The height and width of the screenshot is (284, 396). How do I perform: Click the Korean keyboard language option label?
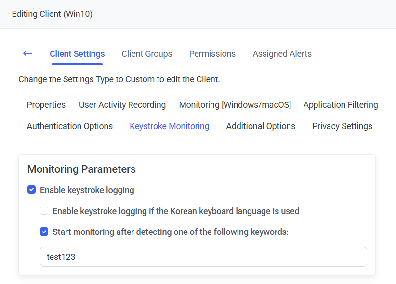[176, 211]
